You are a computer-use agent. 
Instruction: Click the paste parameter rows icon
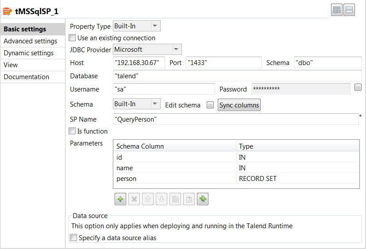(189, 199)
